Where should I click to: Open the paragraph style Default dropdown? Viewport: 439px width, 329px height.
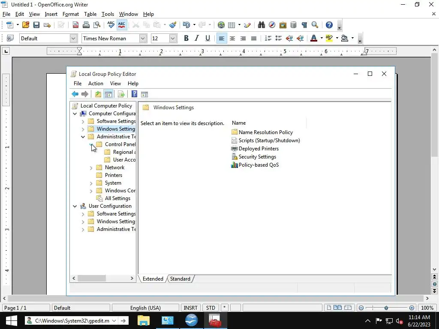[x=73, y=38]
